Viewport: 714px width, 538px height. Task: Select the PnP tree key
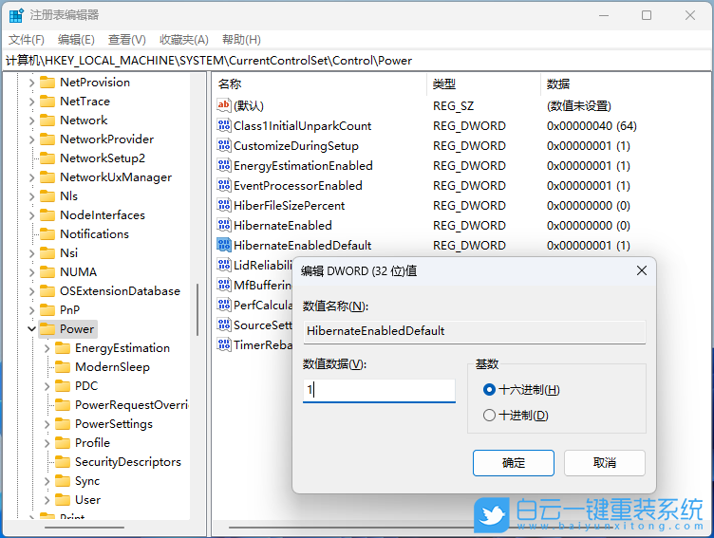69,310
